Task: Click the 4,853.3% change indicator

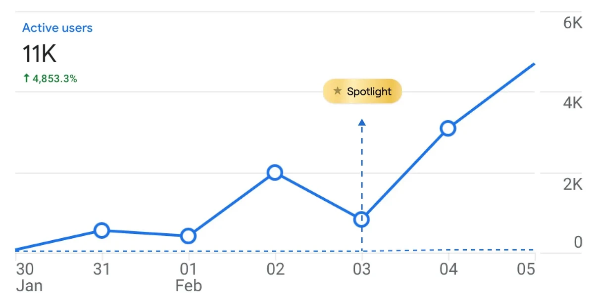Action: click(x=54, y=78)
